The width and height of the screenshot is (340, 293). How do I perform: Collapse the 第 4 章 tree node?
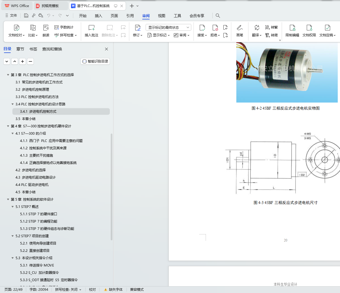(x=8, y=126)
